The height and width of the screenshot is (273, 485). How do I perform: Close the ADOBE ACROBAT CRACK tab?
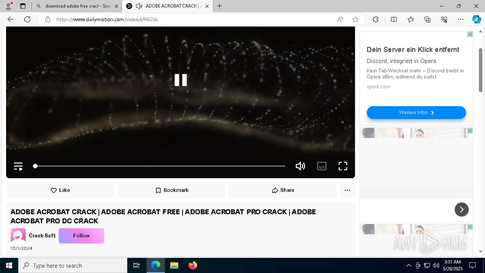pos(207,6)
